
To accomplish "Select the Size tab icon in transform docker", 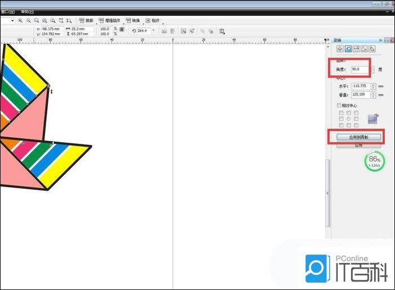I will pyautogui.click(x=364, y=48).
